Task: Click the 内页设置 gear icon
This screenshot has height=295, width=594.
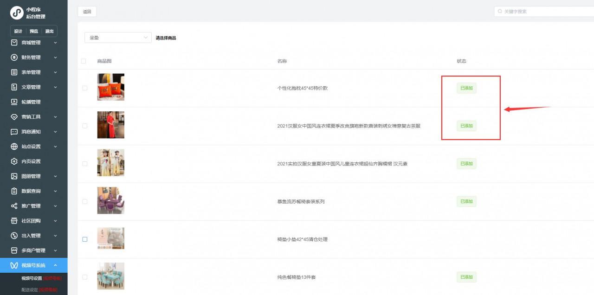Action: tap(14, 161)
